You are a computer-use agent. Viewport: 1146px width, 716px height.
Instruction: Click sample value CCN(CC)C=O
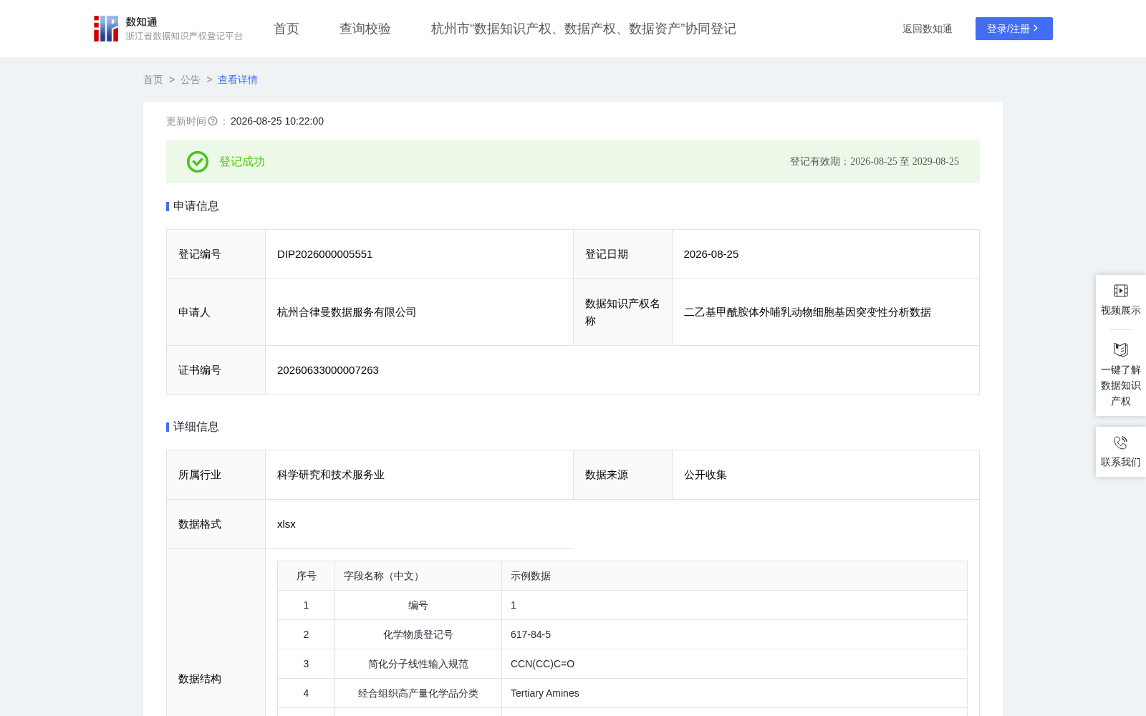pyautogui.click(x=542, y=664)
